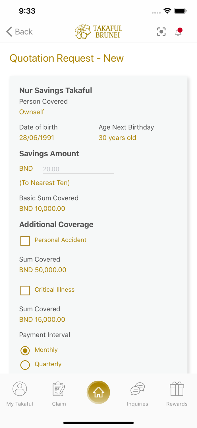Go back using the Back chevron

coord(9,32)
